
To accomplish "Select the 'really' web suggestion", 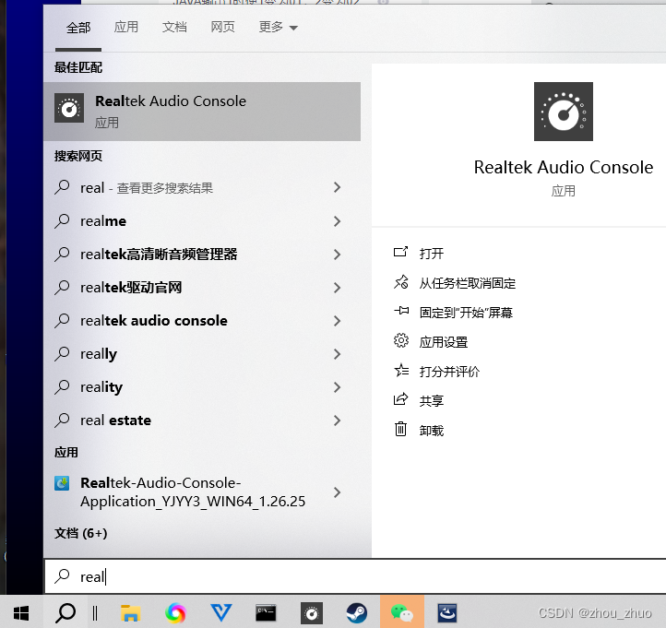I will tap(99, 354).
